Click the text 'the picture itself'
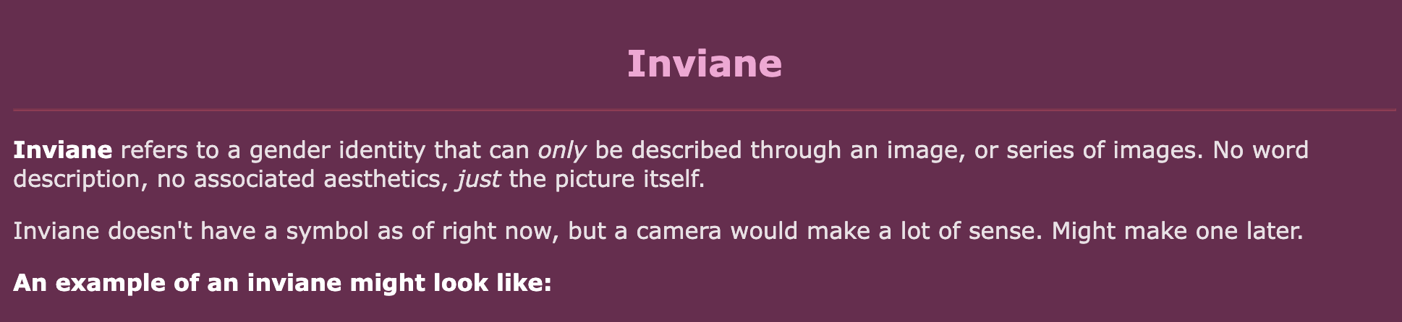1402x322 pixels. [x=606, y=179]
